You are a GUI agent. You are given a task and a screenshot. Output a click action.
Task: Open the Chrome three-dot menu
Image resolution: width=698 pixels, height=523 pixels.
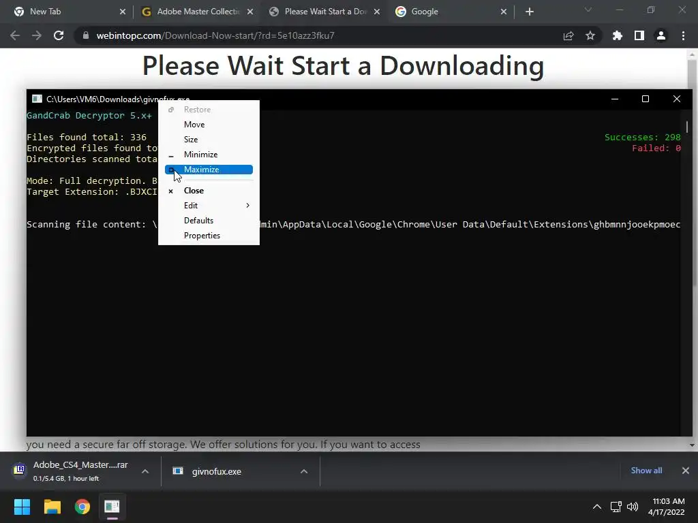click(x=683, y=35)
